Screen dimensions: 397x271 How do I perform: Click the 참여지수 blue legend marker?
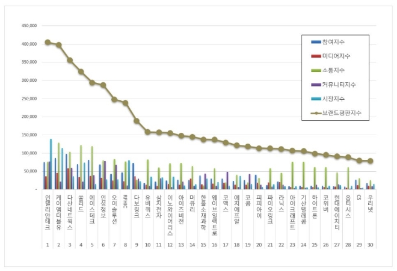tap(315, 41)
